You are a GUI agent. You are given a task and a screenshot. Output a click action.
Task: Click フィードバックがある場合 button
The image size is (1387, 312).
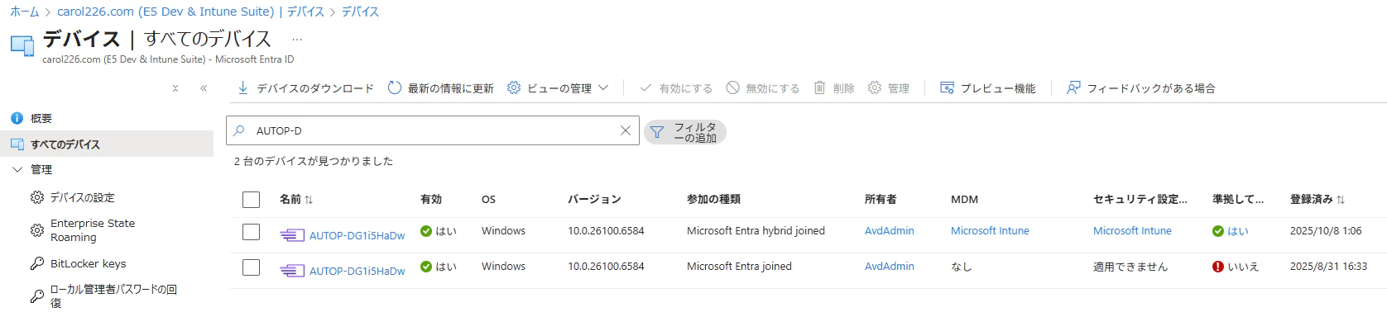pos(1140,88)
